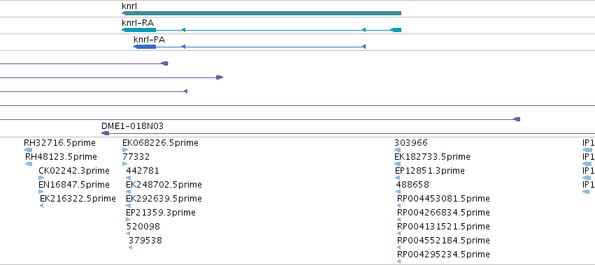
Task: Click the RP004131521.5prime arrow glyph
Action: (x=399, y=234)
